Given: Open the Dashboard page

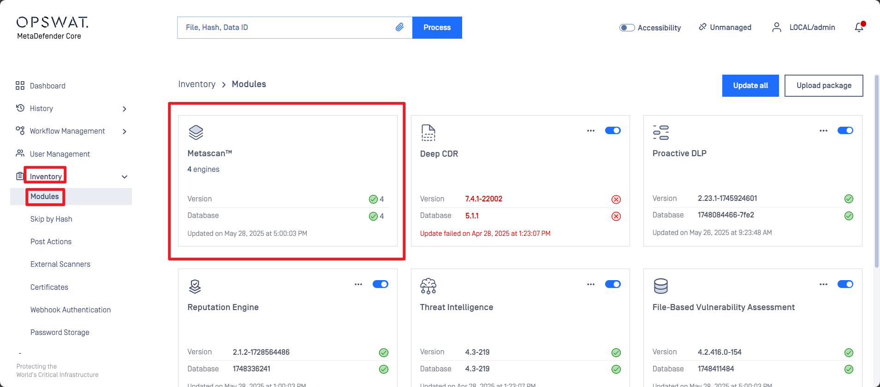Looking at the screenshot, I should pos(48,86).
